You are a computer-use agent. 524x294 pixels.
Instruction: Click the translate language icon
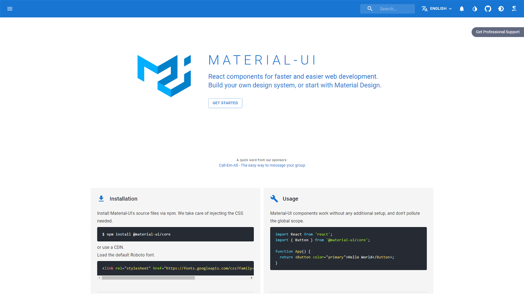(x=424, y=9)
